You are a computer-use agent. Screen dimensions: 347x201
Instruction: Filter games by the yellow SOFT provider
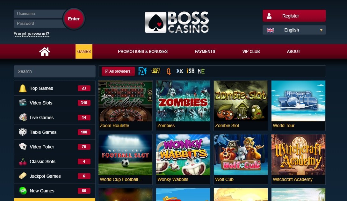155,71
